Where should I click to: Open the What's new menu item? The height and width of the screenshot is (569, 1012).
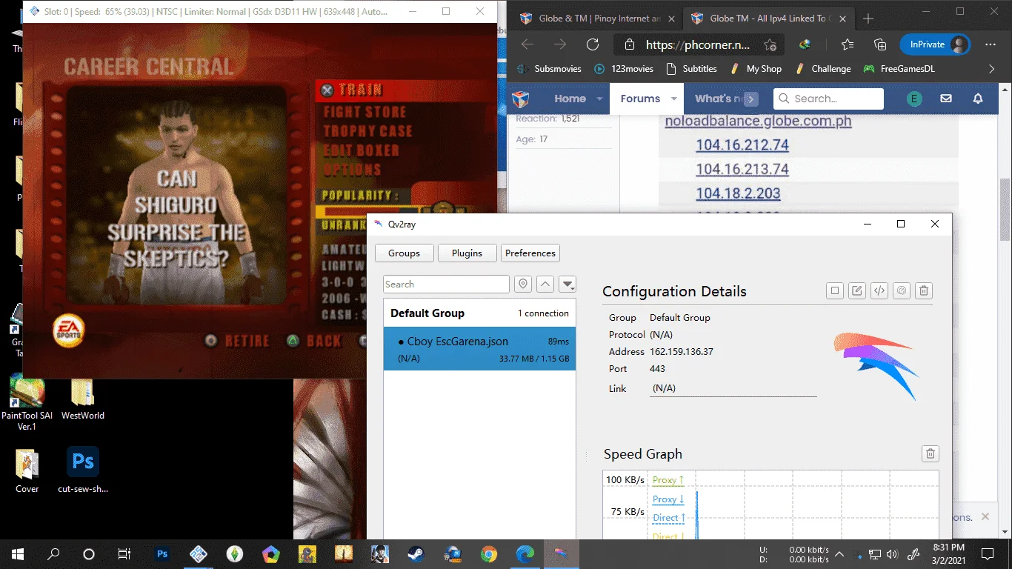(x=718, y=99)
